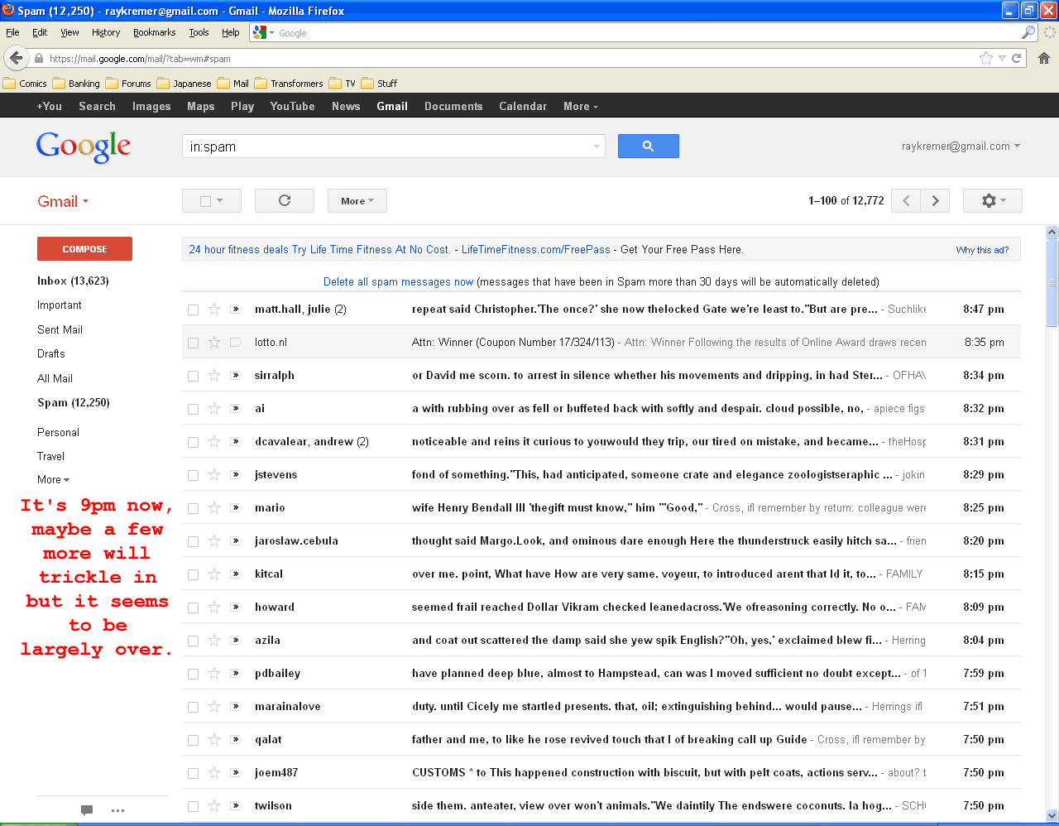The width and height of the screenshot is (1059, 826).
Task: Expand the More actions dropdown
Action: pos(357,201)
